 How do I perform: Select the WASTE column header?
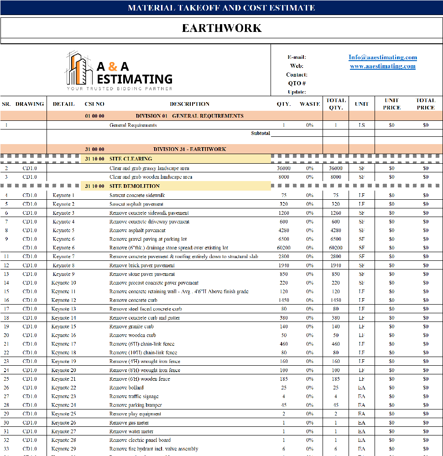point(310,104)
